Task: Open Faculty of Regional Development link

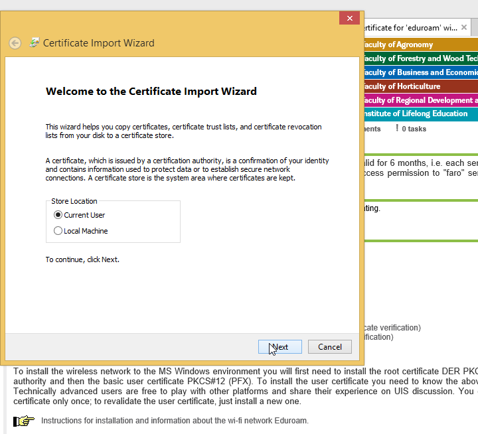Action: [x=421, y=100]
